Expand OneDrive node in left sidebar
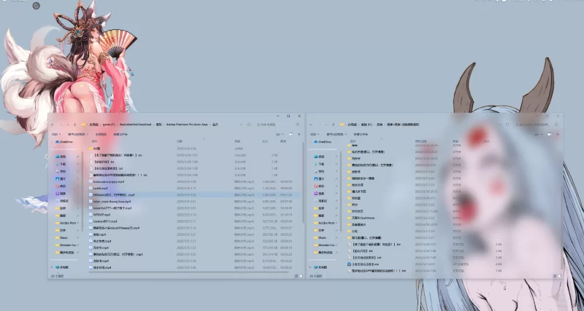Viewport: 584px width, 311px height. pos(52,141)
